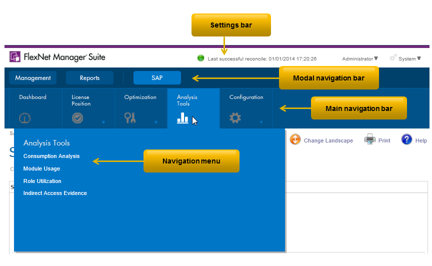Click the Optimization wrench icon

tap(130, 118)
